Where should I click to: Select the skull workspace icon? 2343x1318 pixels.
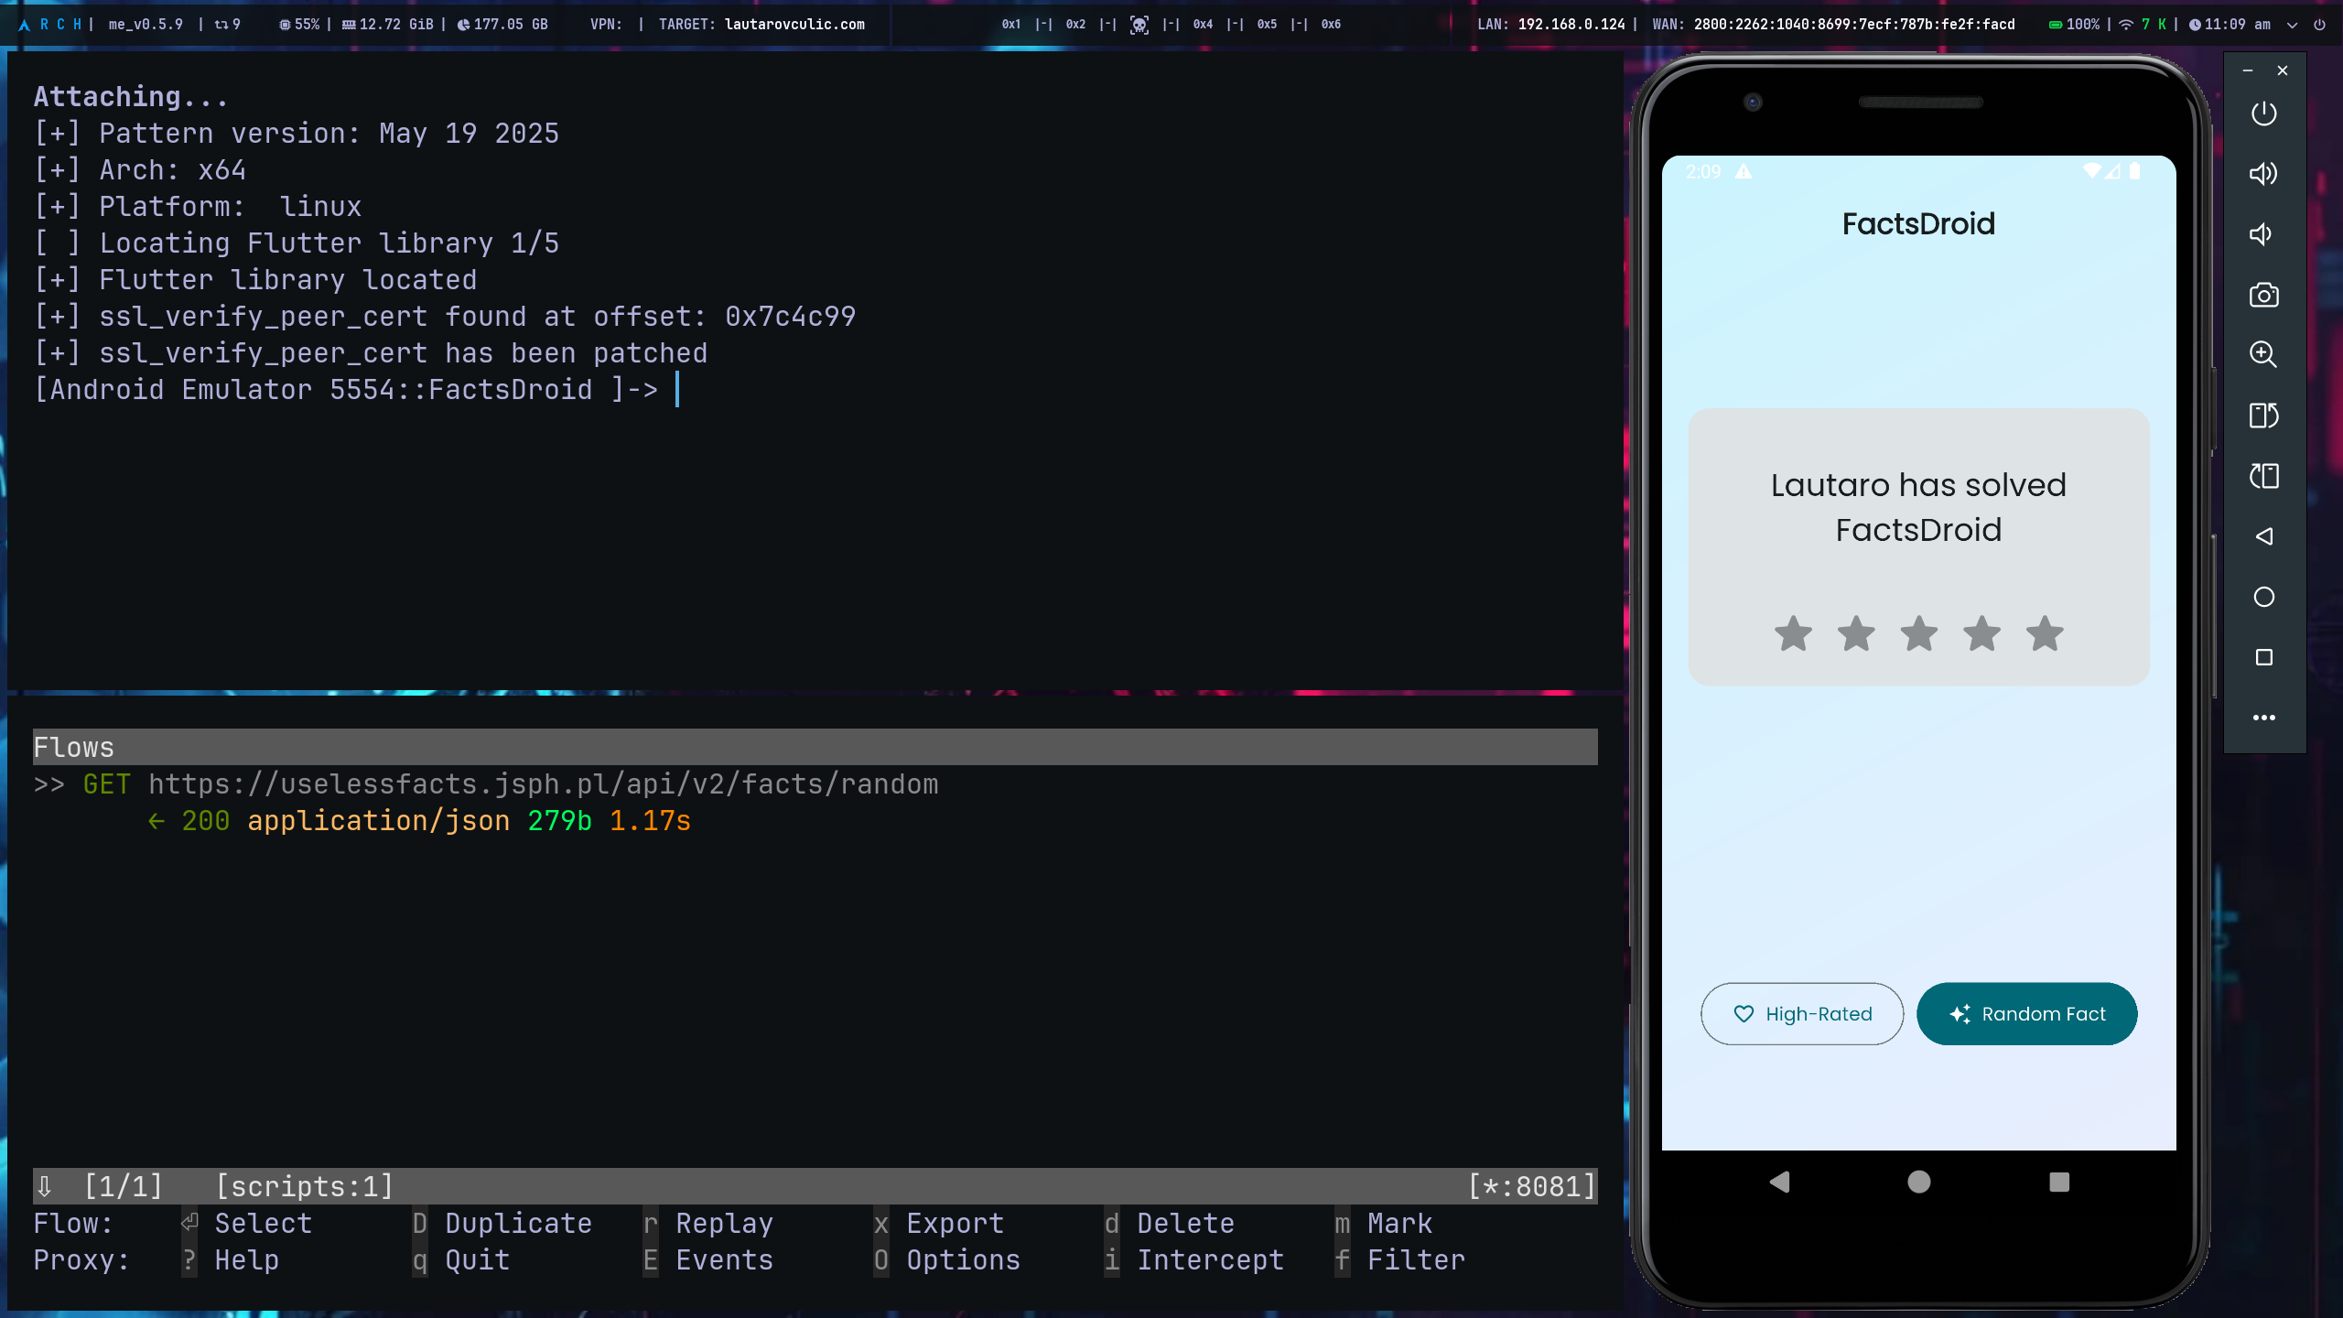point(1139,25)
